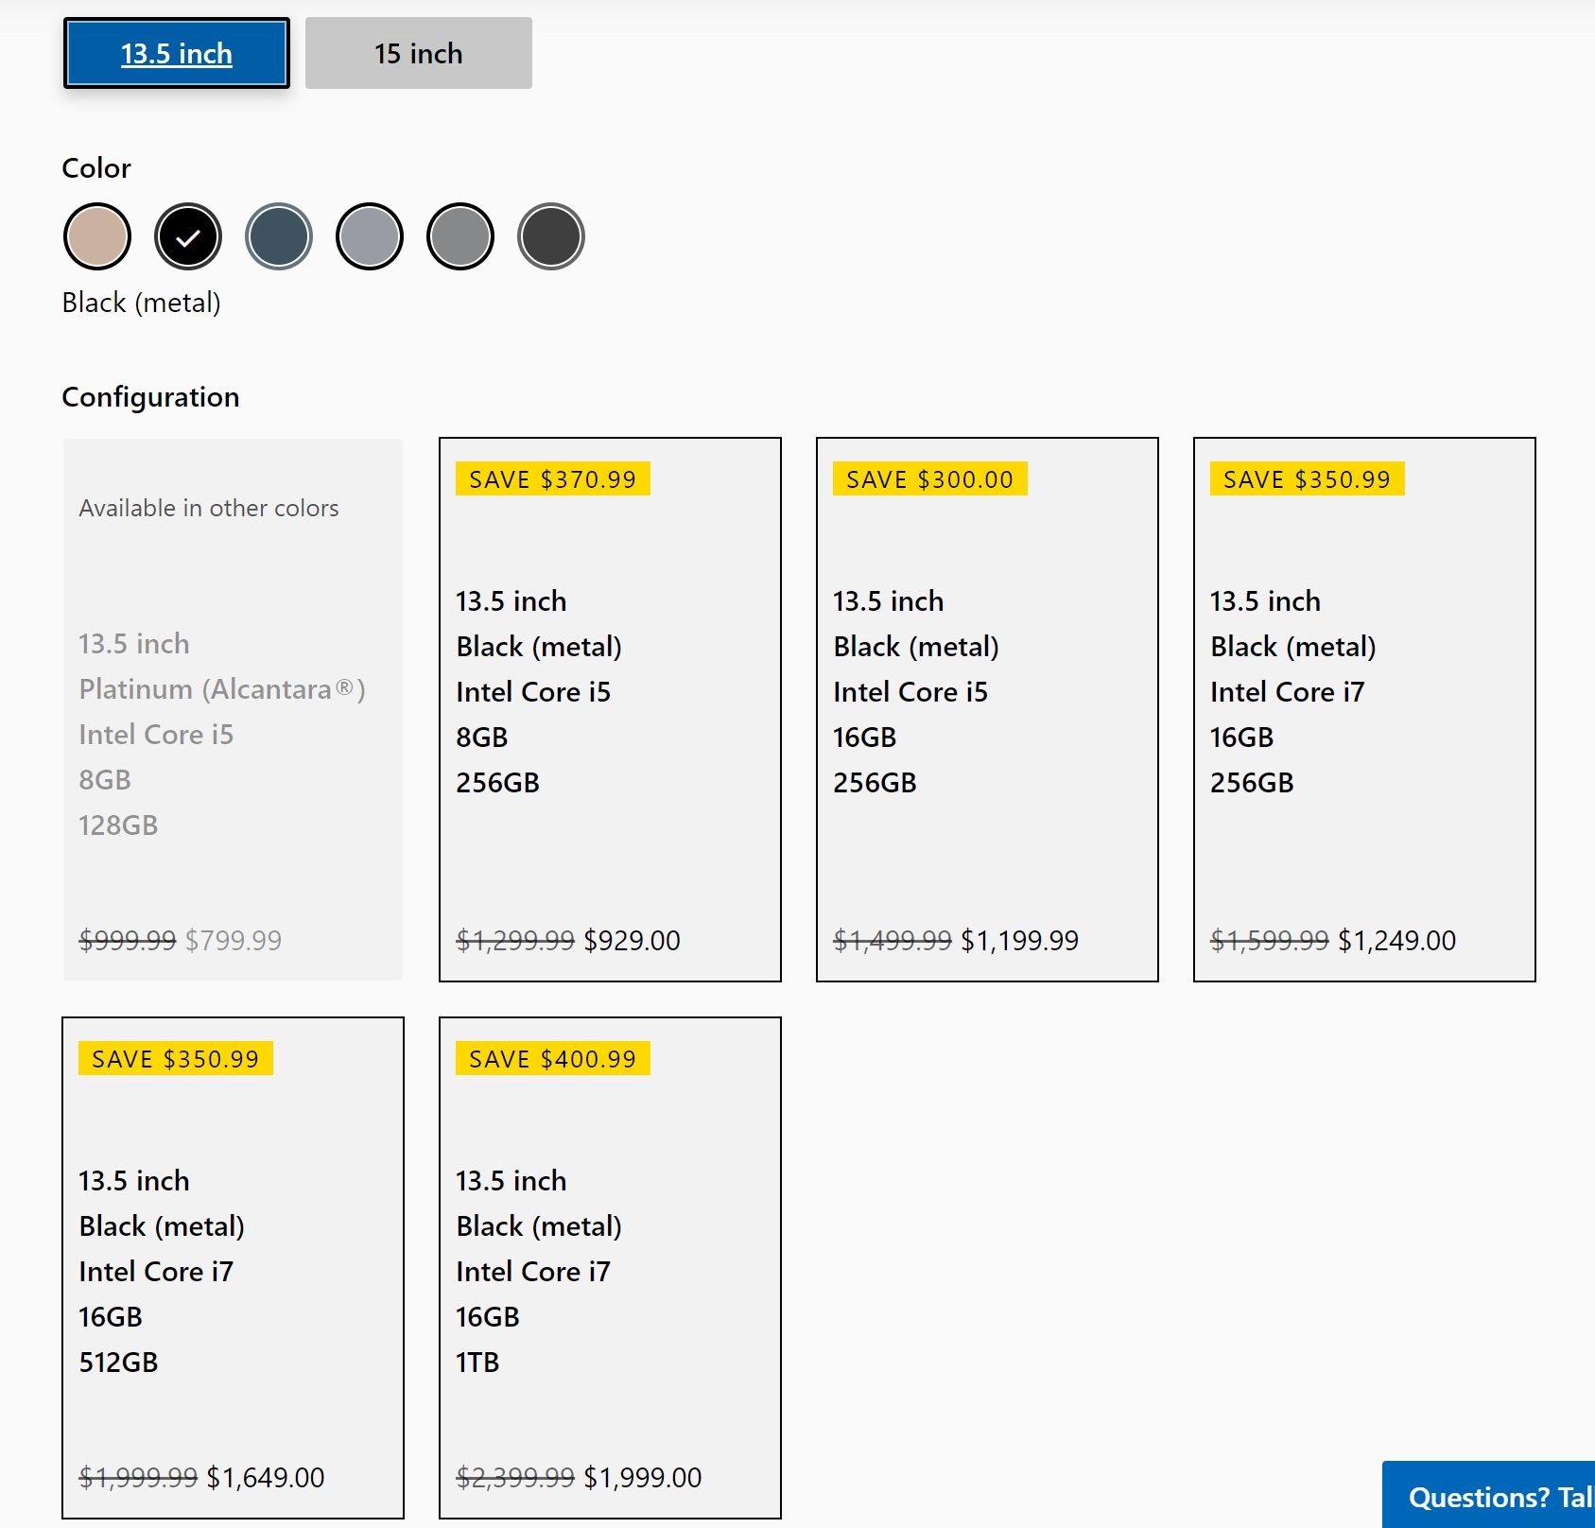The height and width of the screenshot is (1528, 1595).
Task: Click the $1,199.99 sale price
Action: [x=1019, y=941]
